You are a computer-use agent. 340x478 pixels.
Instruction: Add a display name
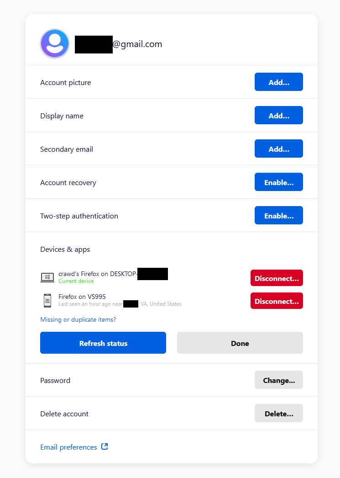(x=278, y=115)
